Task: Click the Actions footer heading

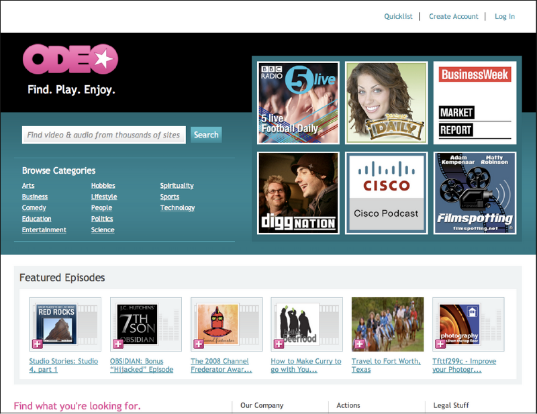Action: click(x=348, y=405)
